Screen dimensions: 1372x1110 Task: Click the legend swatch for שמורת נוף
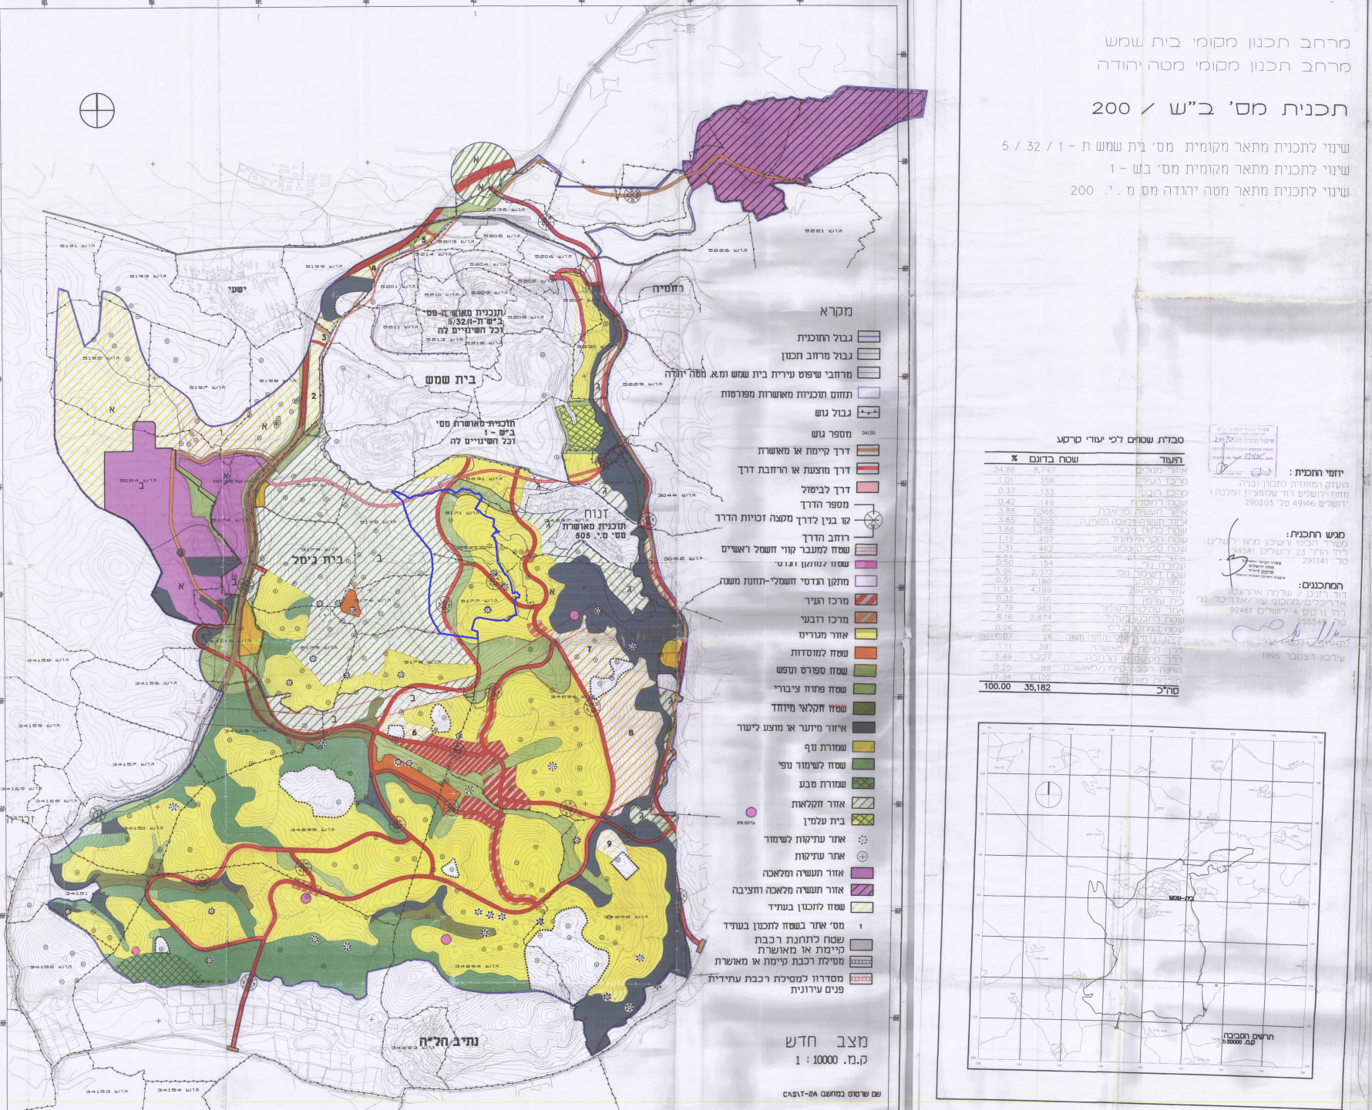pos(864,746)
